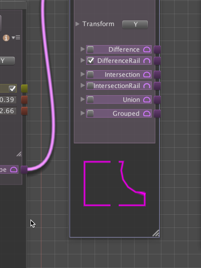Click the Y button on the left node

(x=7, y=61)
